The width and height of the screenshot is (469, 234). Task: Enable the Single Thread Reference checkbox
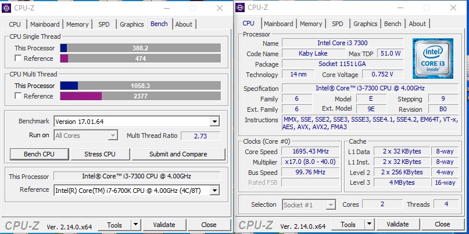[x=19, y=58]
